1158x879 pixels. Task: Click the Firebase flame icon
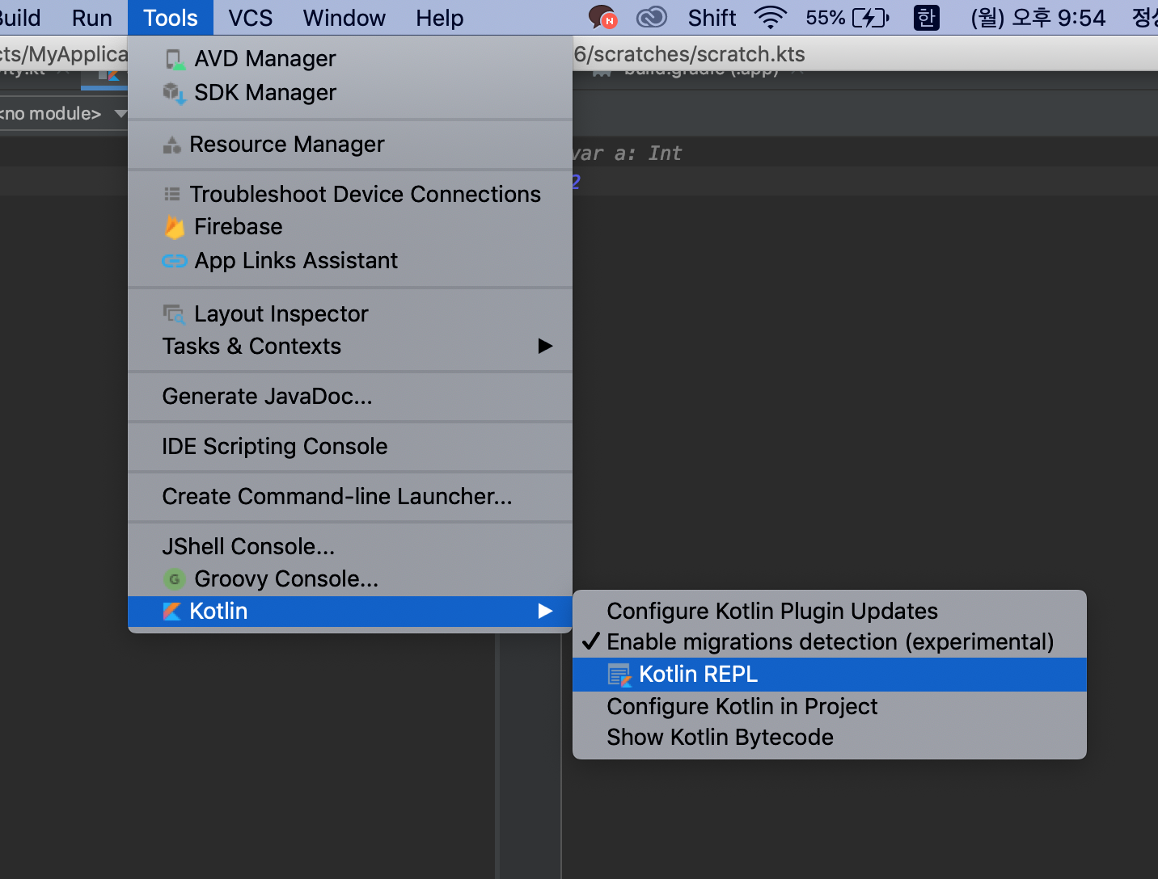[174, 227]
